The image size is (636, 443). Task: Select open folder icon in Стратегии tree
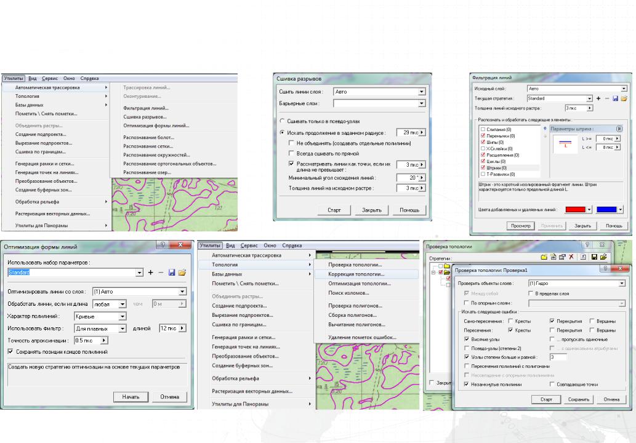pos(447,273)
